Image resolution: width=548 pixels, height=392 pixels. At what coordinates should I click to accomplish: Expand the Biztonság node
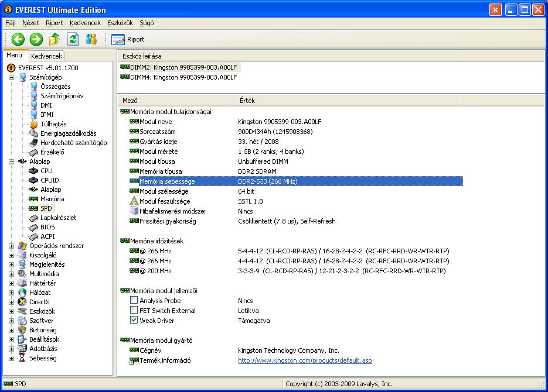[x=12, y=330]
